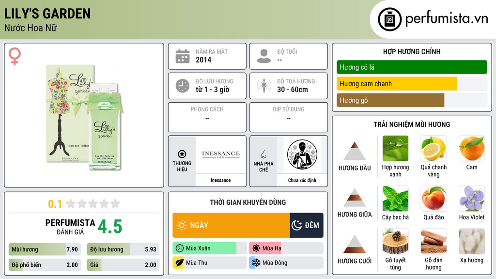The height and width of the screenshot is (279, 496).
Task: Click the perfumer illustration Chưa xác định
Action: (302, 155)
